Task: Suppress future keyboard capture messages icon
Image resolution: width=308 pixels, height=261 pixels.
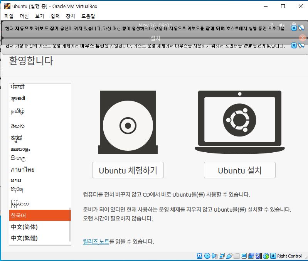Action: pyautogui.click(x=301, y=28)
